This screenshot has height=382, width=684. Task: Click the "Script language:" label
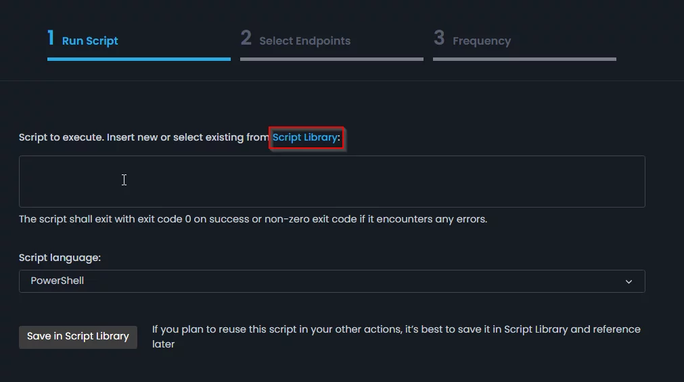click(60, 258)
